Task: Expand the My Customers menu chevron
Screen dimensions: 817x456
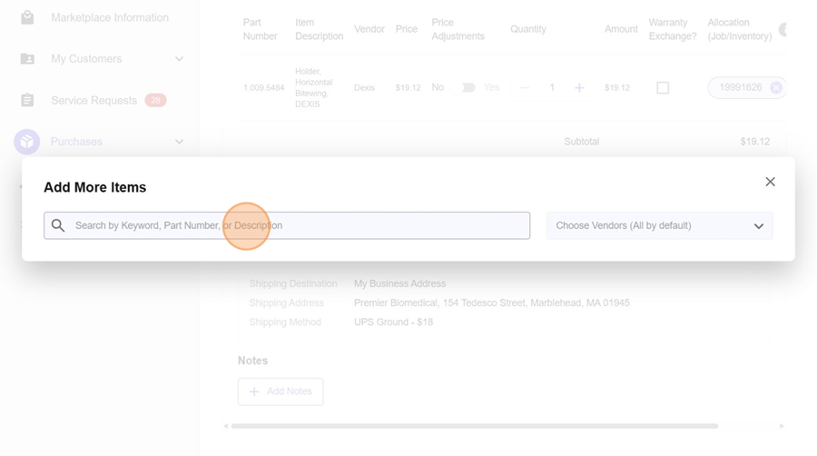Action: [179, 59]
